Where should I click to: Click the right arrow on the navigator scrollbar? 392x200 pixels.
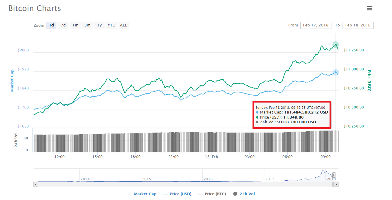click(x=336, y=184)
